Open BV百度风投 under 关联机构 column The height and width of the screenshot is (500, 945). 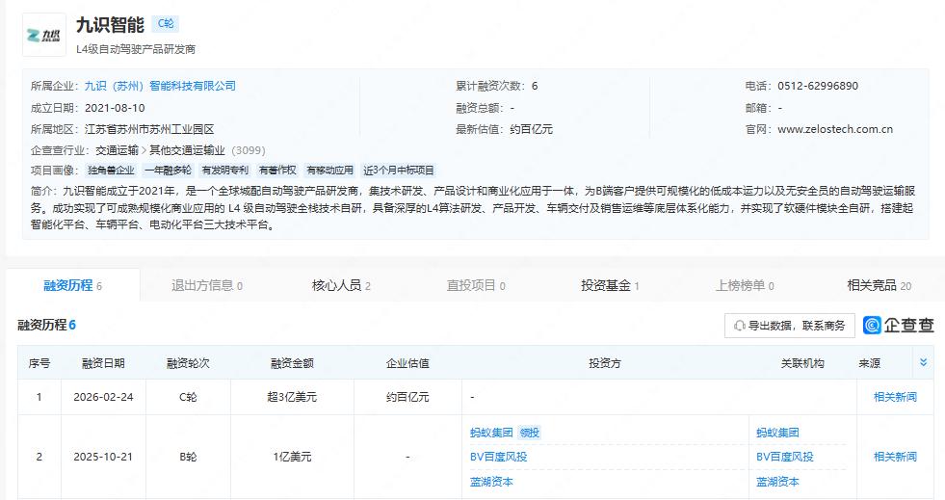click(784, 457)
